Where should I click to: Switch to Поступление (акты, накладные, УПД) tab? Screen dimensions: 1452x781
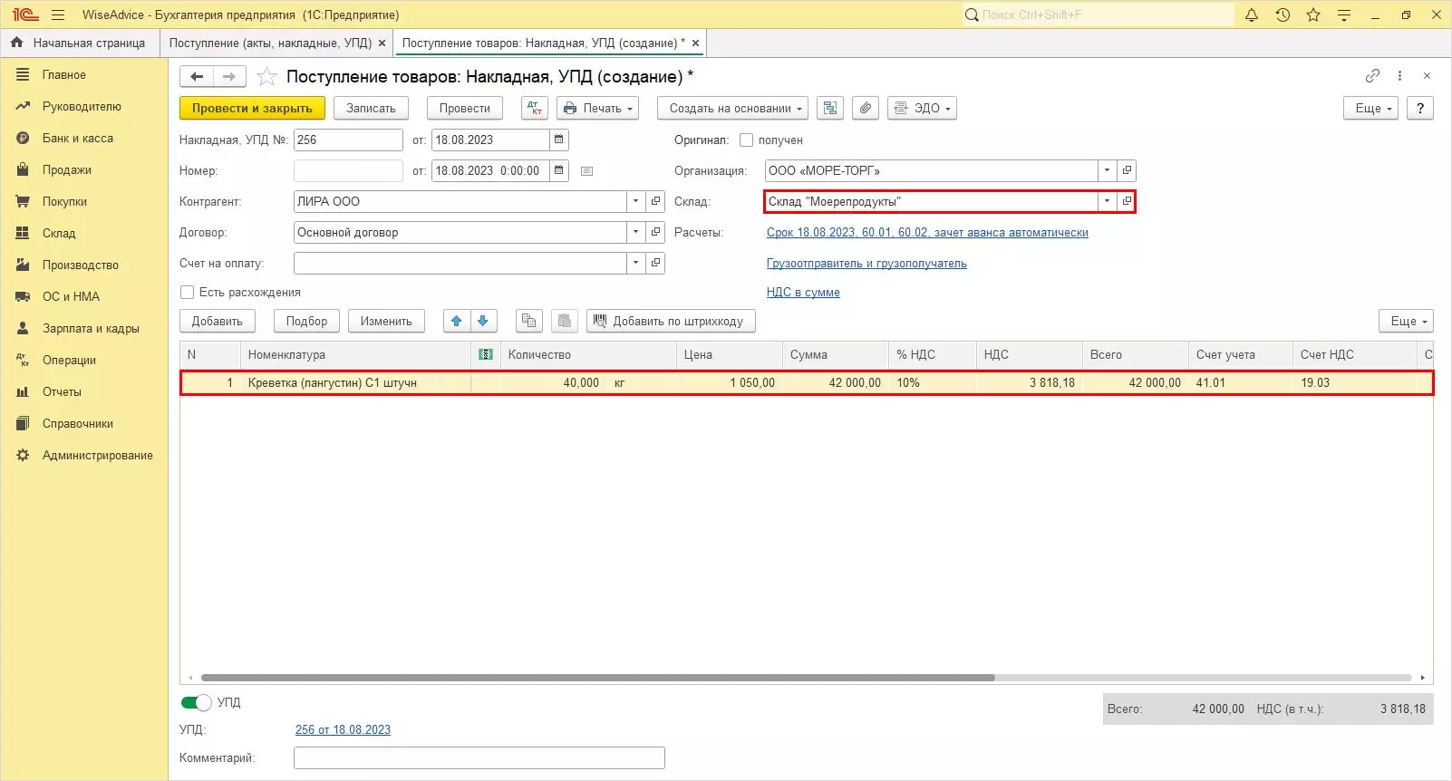pos(270,43)
